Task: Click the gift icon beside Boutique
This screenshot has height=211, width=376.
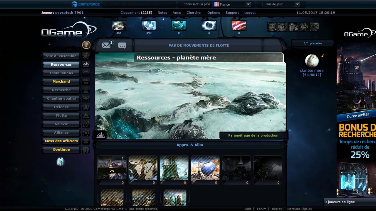Action: point(86,150)
